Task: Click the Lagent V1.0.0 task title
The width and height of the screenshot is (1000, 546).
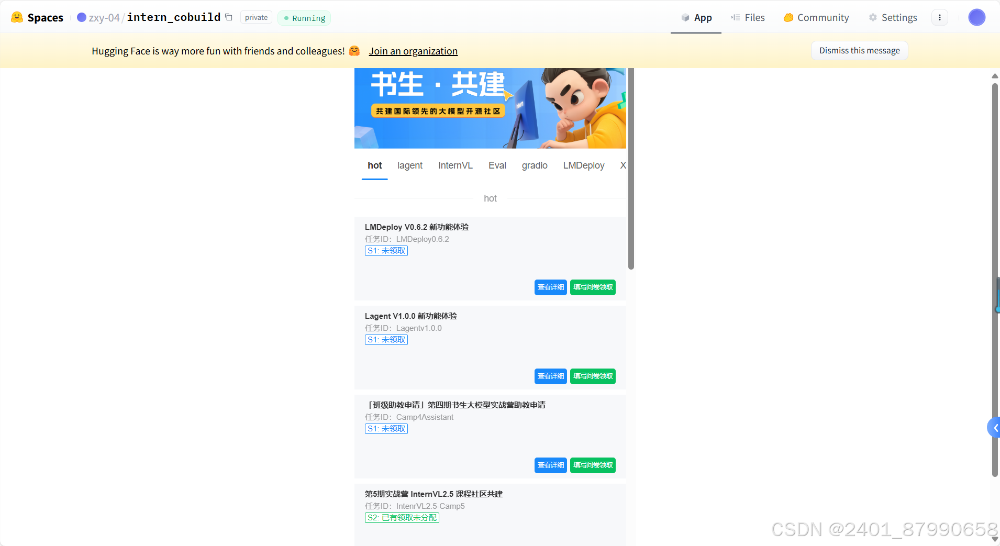Action: point(411,316)
